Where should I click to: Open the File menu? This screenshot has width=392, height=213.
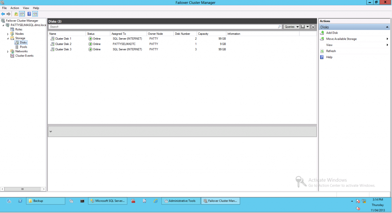[x=5, y=8]
